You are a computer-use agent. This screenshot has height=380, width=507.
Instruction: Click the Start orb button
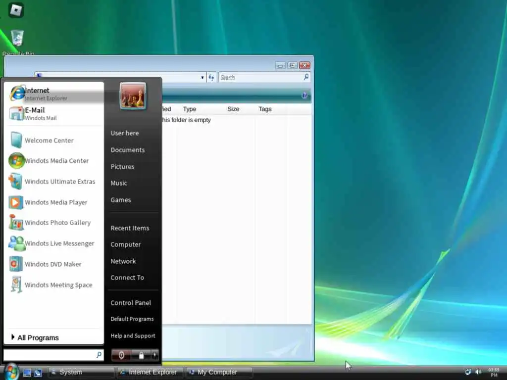coord(11,372)
